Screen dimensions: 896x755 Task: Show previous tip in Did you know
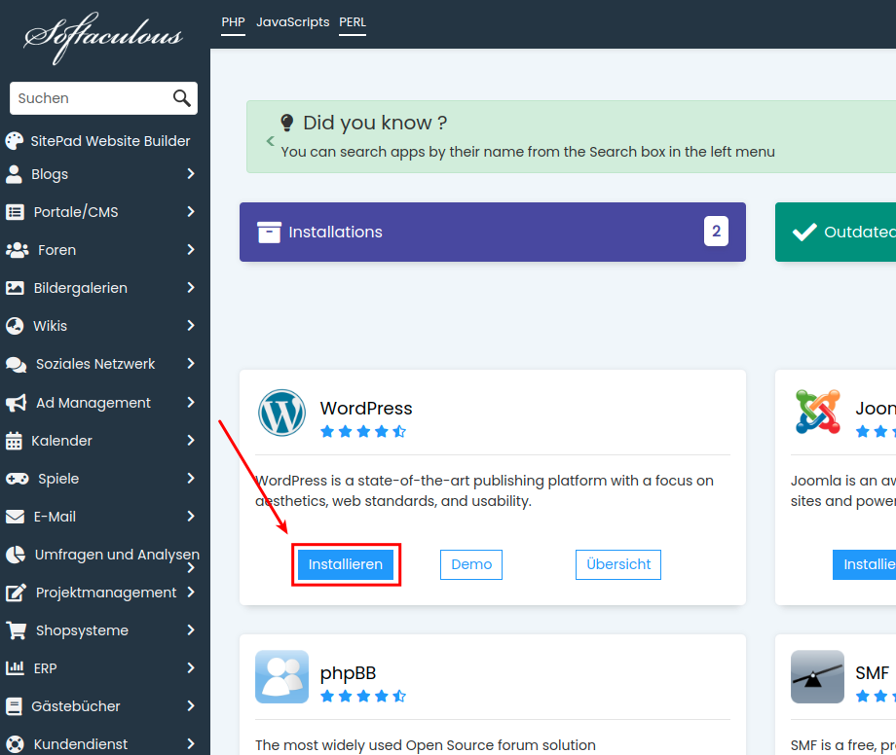271,141
